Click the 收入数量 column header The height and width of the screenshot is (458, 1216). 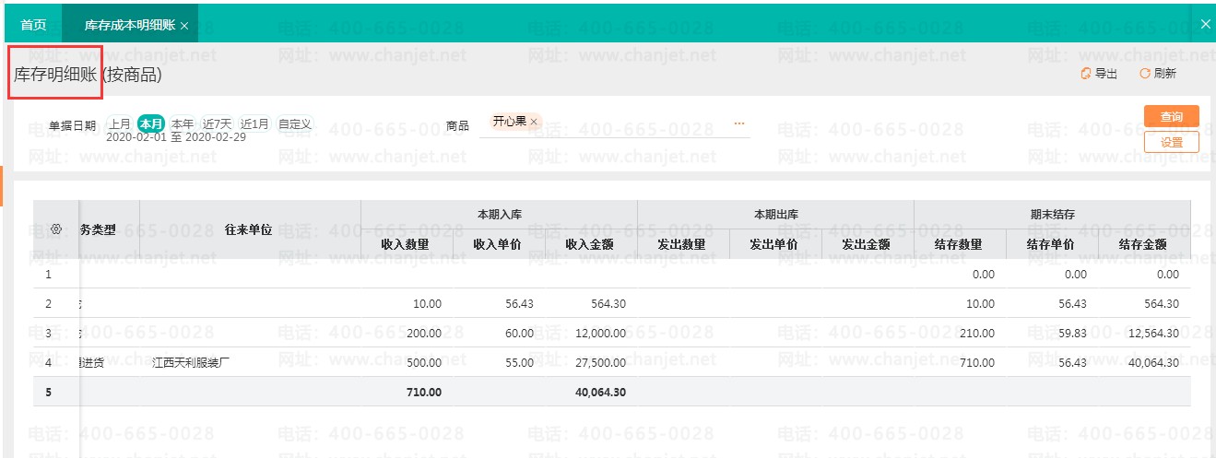[407, 244]
